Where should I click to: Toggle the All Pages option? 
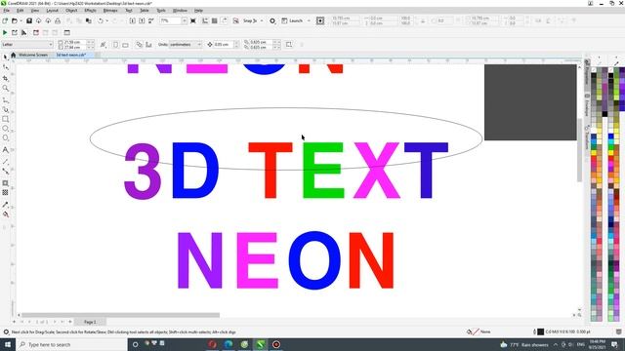pos(139,45)
